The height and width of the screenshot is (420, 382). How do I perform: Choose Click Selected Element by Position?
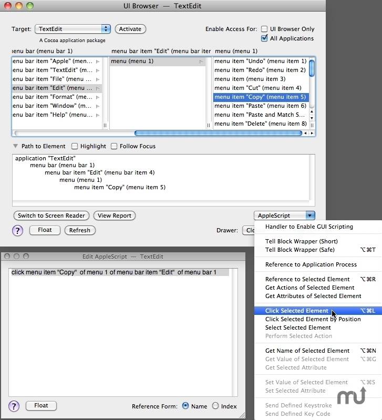313,319
